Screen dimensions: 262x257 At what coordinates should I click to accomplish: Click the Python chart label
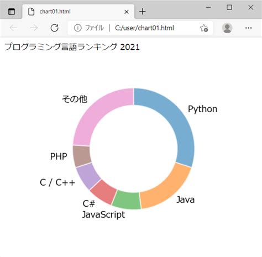tap(202, 109)
